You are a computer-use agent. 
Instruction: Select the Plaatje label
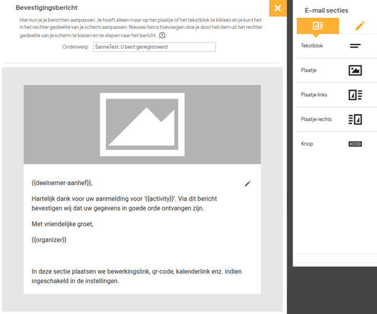coord(309,70)
